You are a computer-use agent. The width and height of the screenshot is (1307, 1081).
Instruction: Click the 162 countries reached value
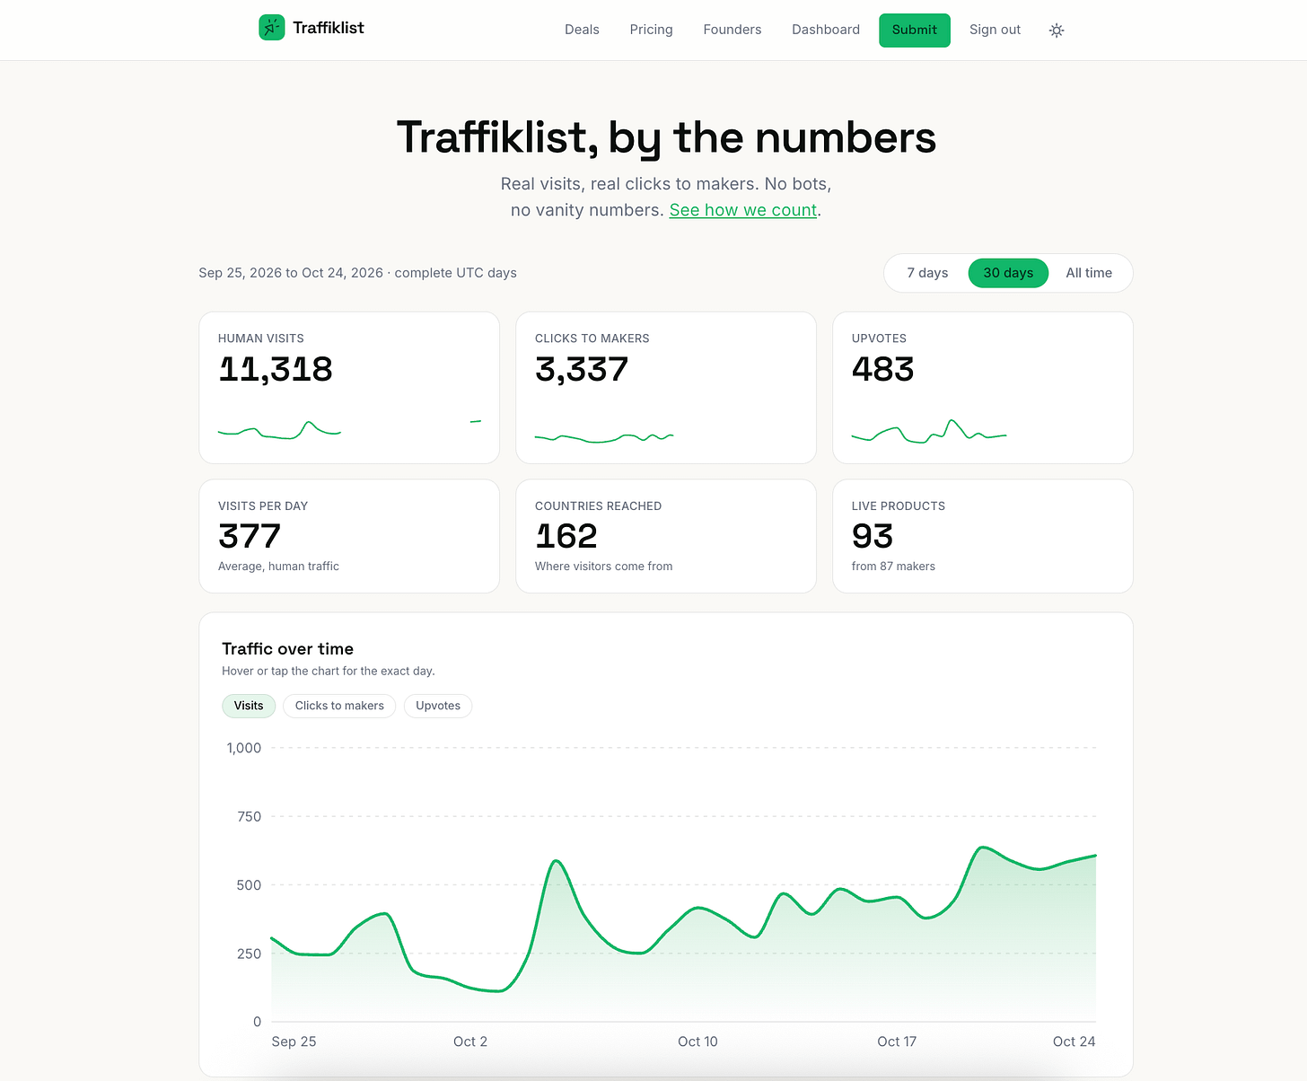pos(566,536)
